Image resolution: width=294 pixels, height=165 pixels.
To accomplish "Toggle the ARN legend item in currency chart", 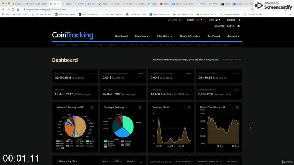I will click(60, 143).
